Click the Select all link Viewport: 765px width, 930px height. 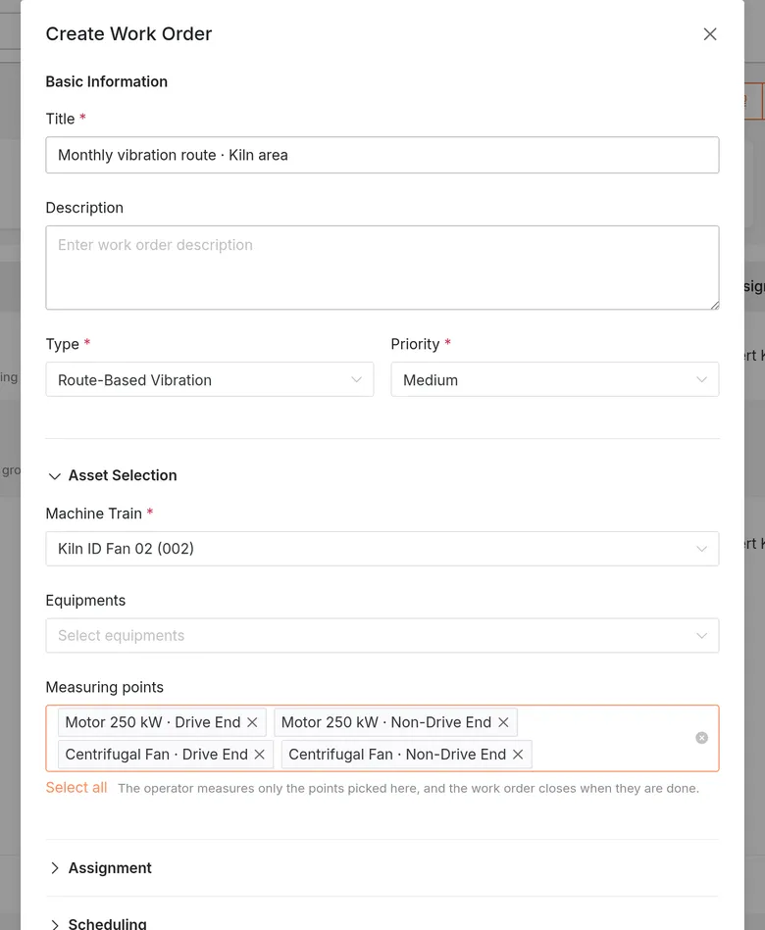pyautogui.click(x=76, y=788)
